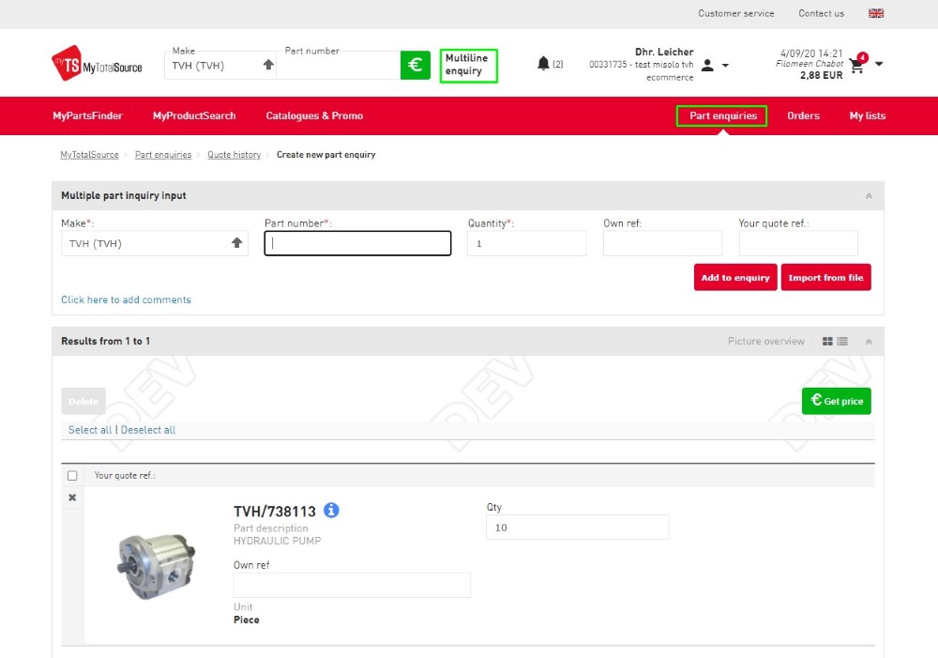
Task: Edit the Qty field for TVH/738113
Action: point(577,528)
